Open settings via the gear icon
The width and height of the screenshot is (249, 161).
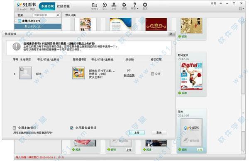click(124, 5)
